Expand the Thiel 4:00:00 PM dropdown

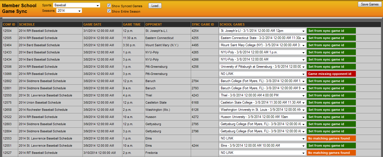262,95
